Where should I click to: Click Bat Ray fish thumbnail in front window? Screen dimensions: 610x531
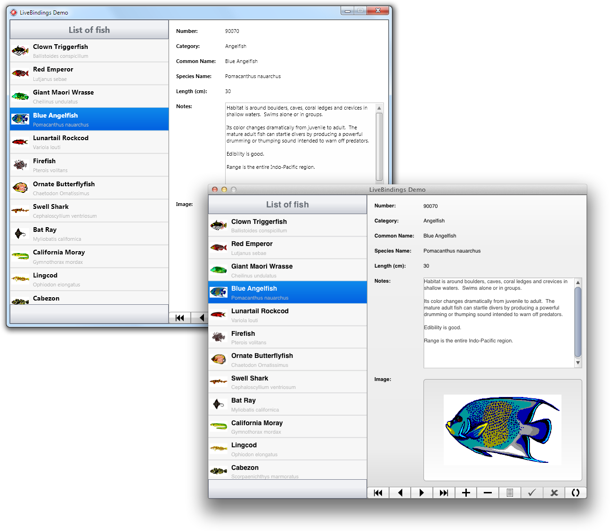click(x=218, y=404)
